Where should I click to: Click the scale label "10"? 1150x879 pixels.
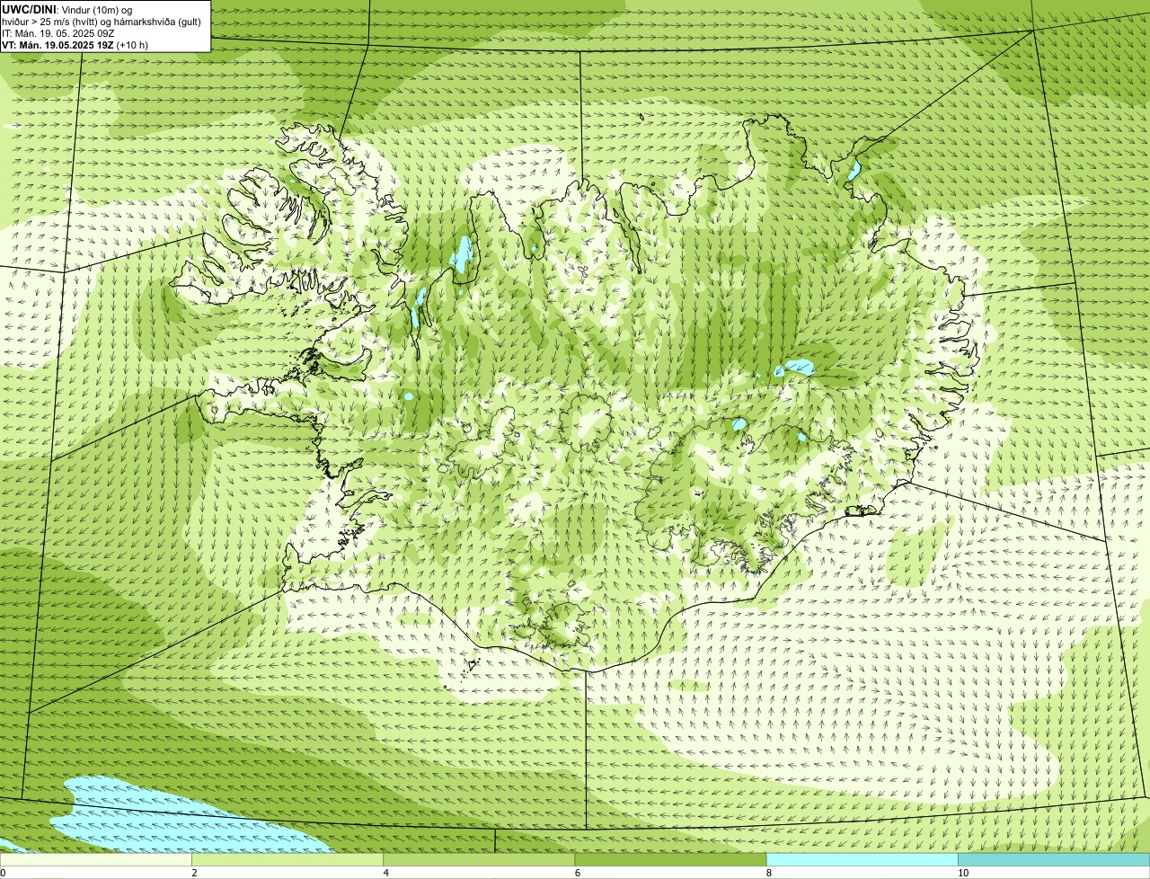click(963, 873)
